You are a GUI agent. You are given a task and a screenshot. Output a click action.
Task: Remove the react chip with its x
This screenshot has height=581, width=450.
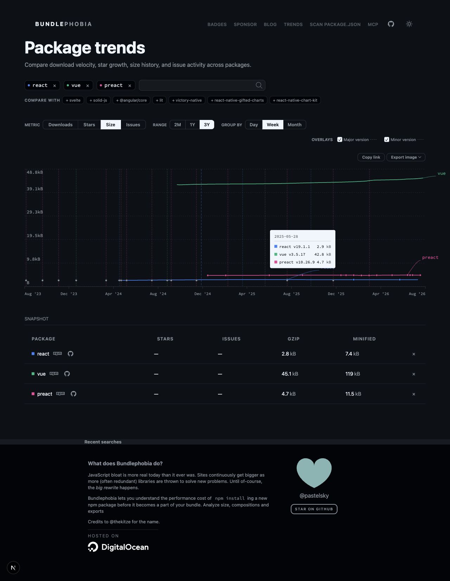click(54, 85)
